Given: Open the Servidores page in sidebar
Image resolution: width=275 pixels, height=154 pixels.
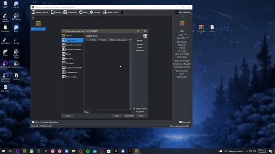Looking at the screenshot, I should (73, 63).
